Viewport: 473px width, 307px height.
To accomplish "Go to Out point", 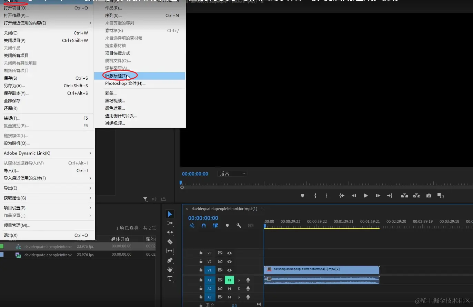I will [x=390, y=196].
